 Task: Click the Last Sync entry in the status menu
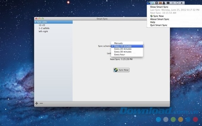point(174,10)
